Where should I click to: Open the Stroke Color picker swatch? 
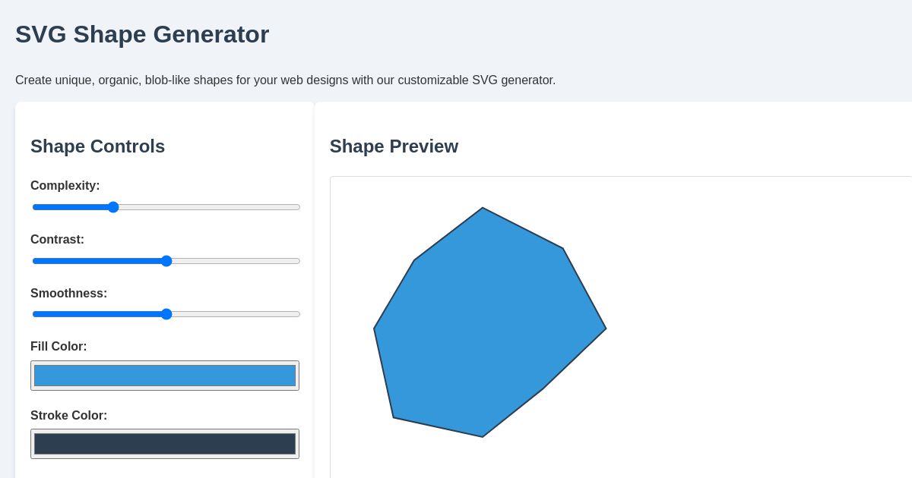[165, 444]
